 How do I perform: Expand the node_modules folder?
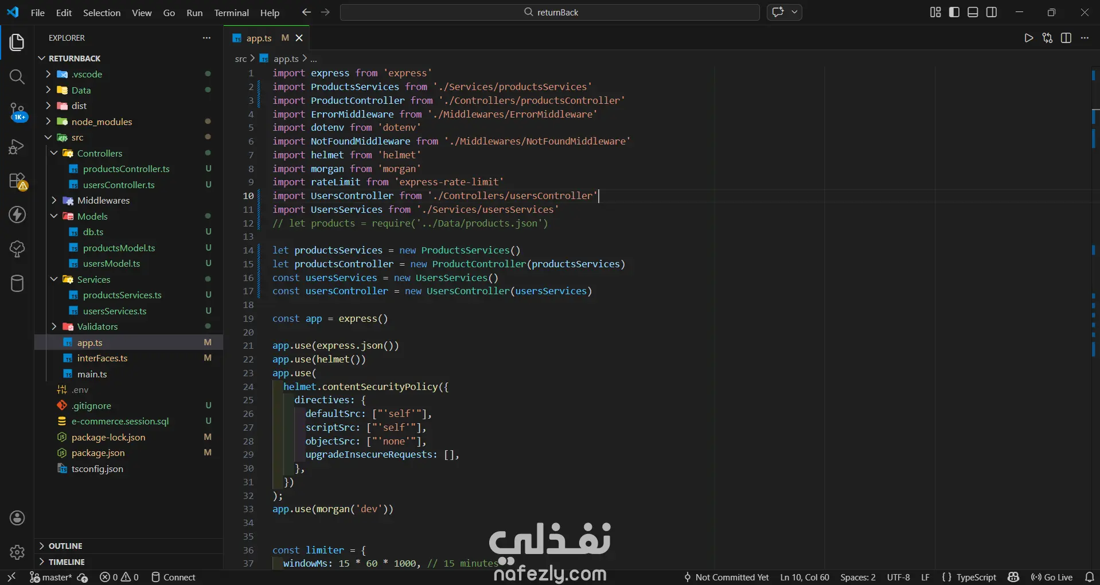click(x=48, y=122)
